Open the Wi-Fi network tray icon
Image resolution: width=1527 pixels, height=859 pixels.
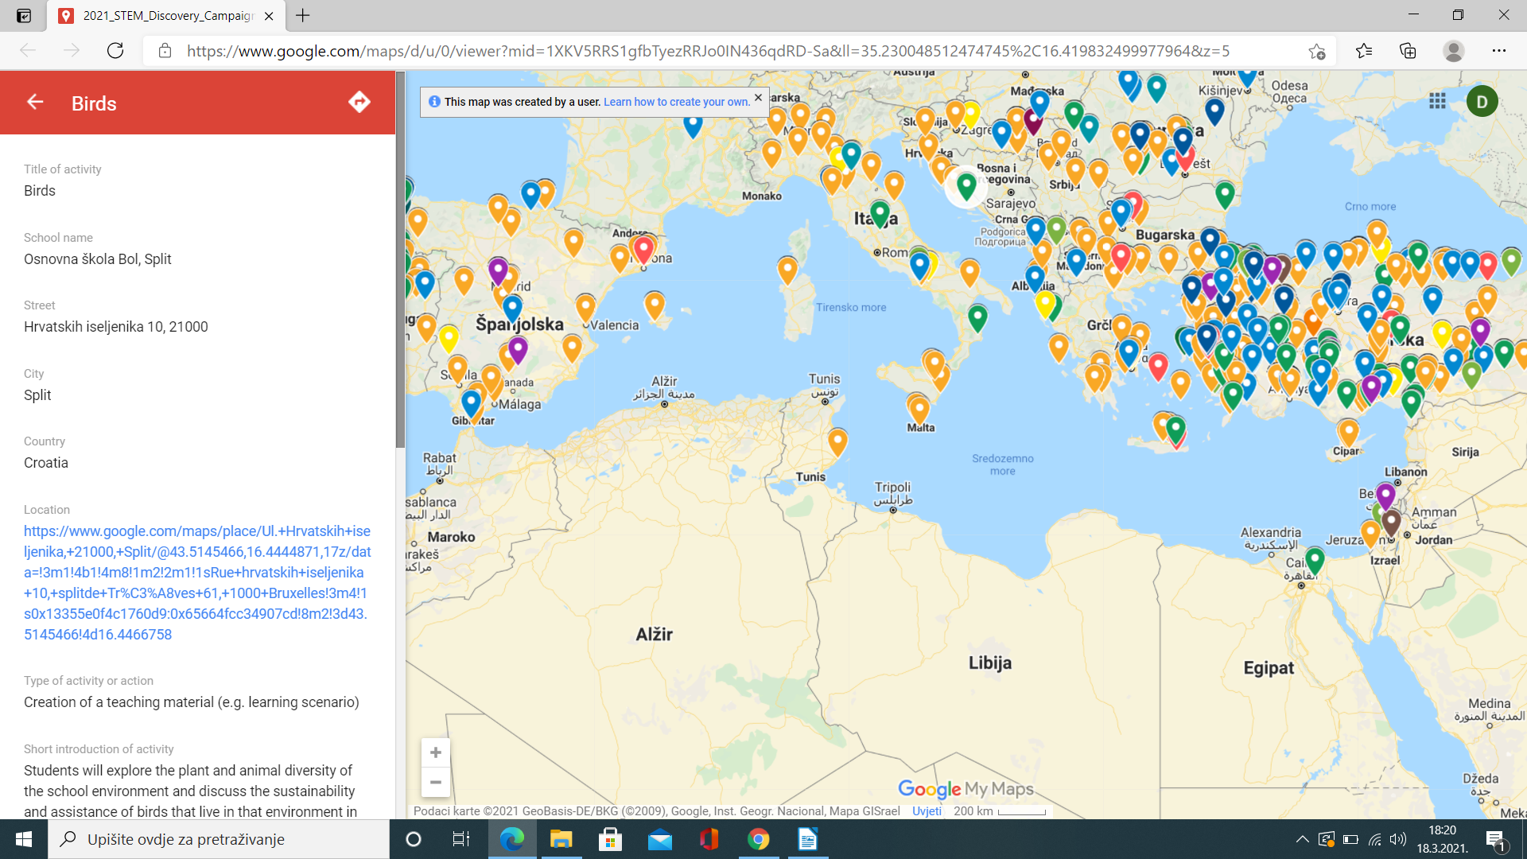(x=1374, y=839)
